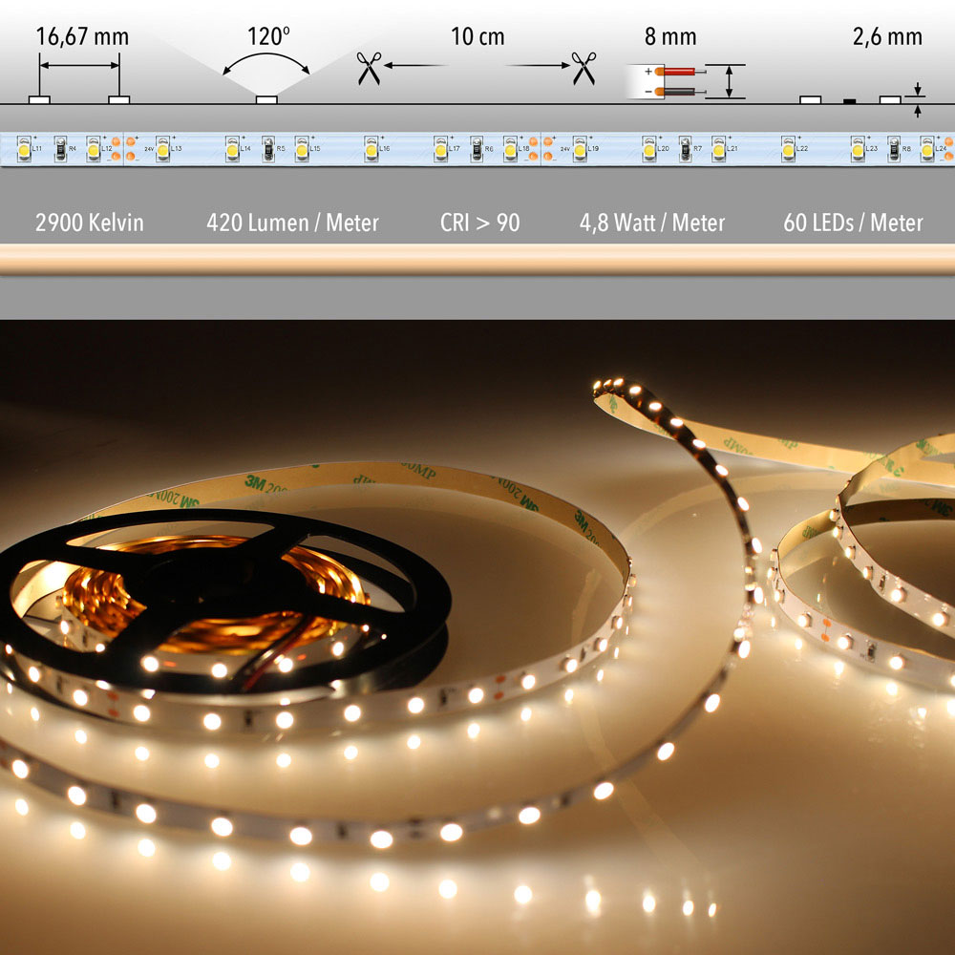Click the left scissors cut icon
Image resolution: width=955 pixels, height=955 pixels.
pyautogui.click(x=369, y=68)
